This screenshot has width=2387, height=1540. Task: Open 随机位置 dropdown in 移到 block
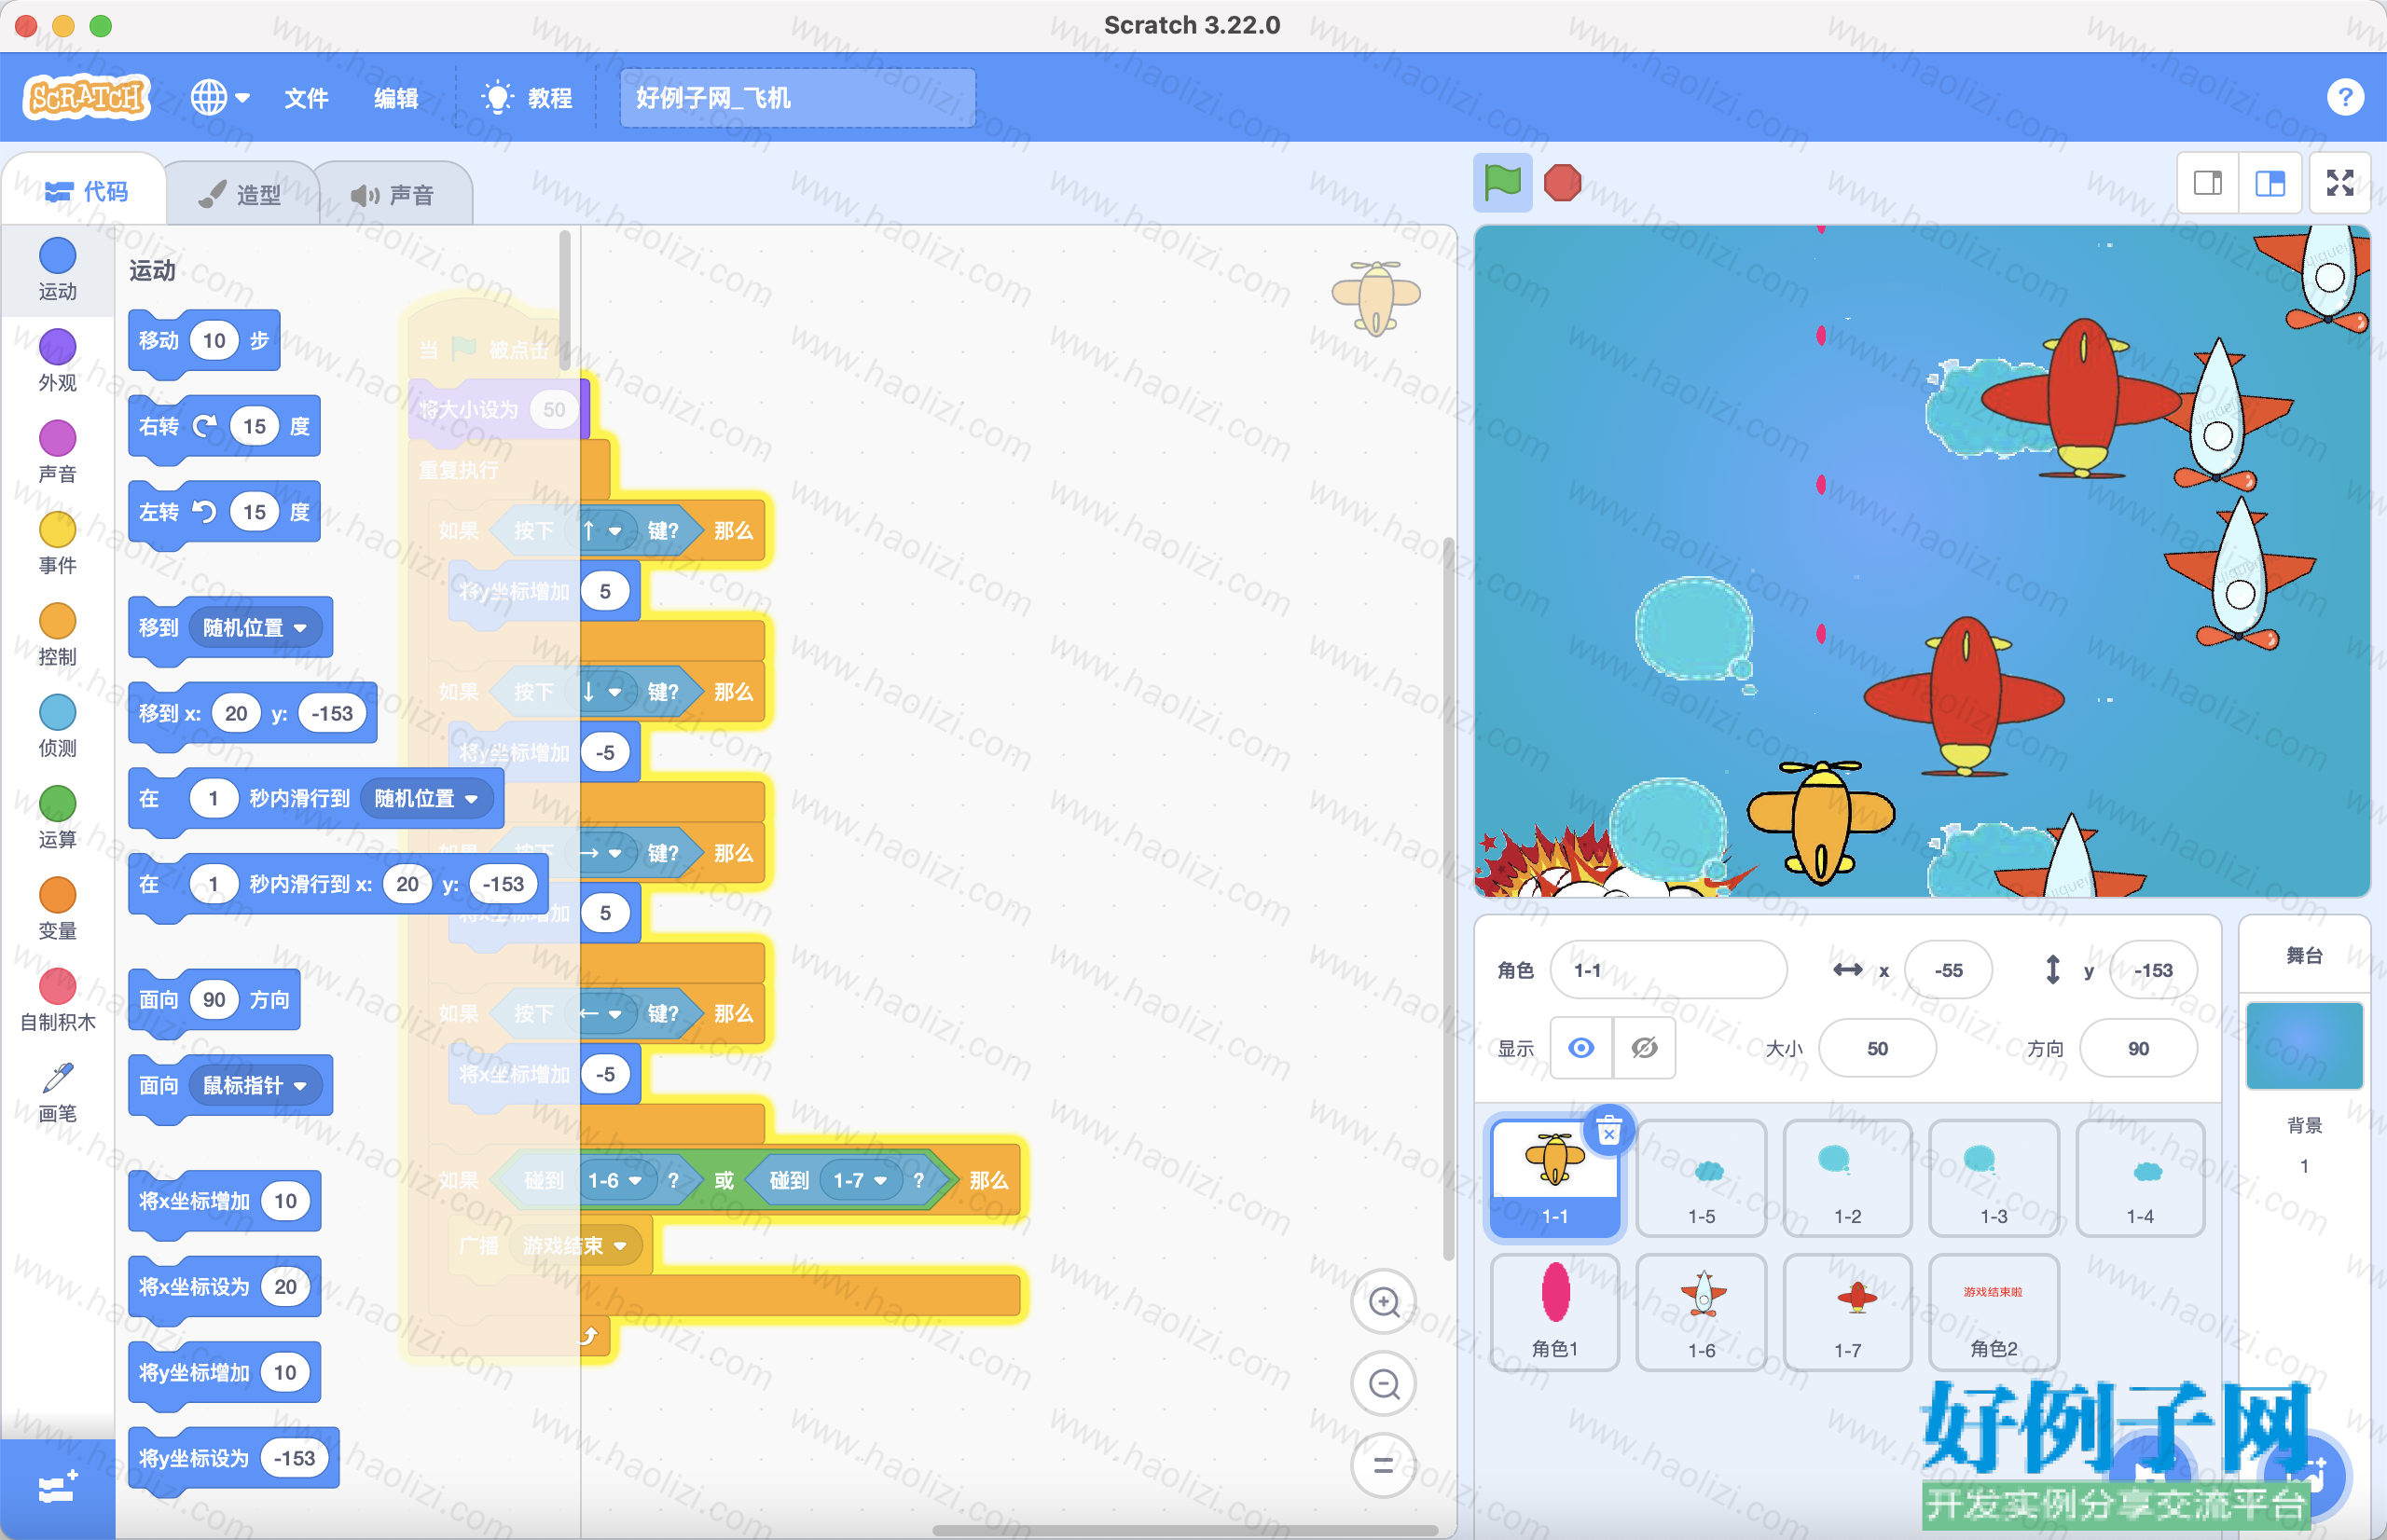(255, 627)
